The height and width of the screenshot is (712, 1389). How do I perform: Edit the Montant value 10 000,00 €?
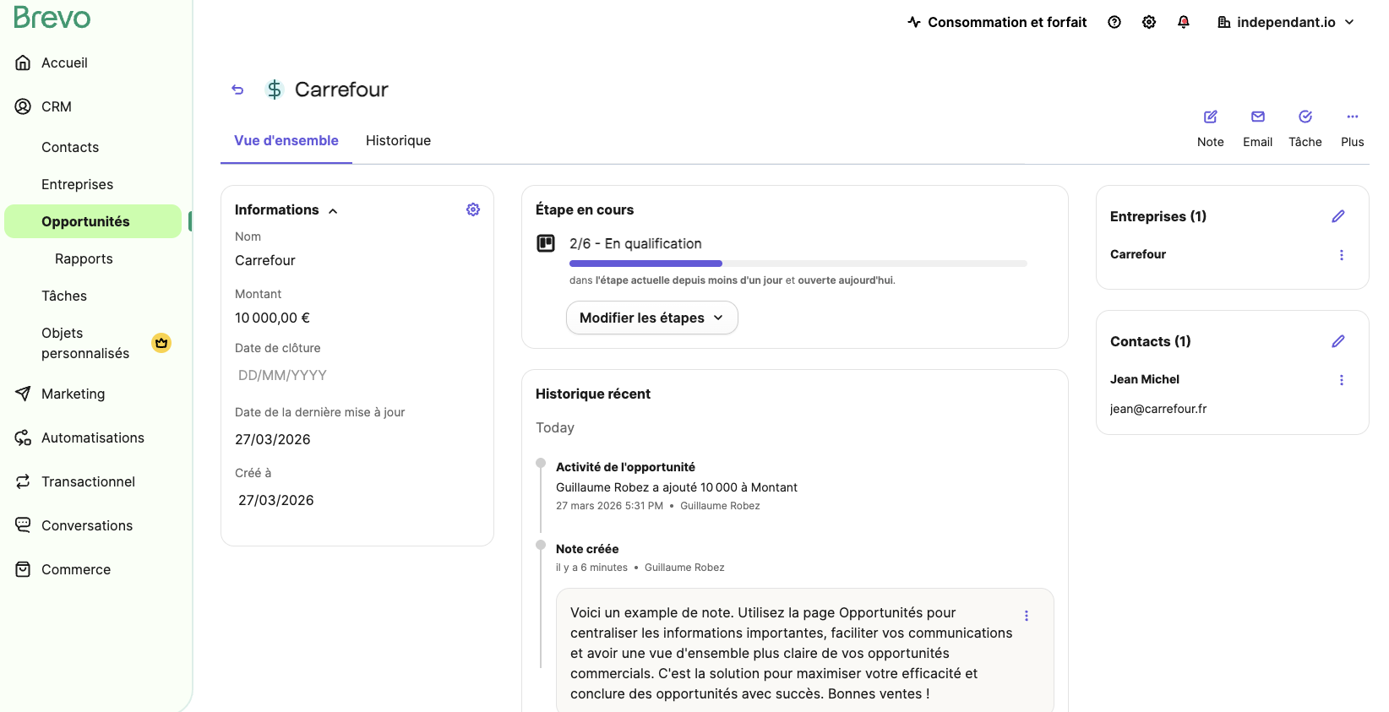pos(272,318)
